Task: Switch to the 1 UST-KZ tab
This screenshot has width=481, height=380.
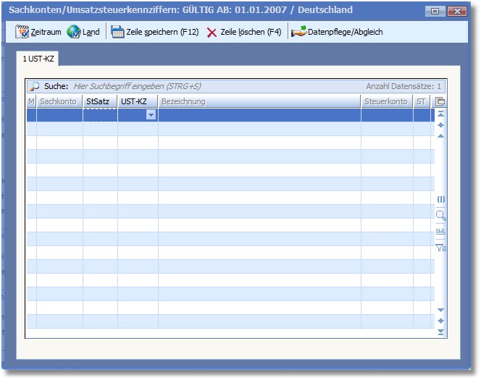Action: pyautogui.click(x=38, y=57)
